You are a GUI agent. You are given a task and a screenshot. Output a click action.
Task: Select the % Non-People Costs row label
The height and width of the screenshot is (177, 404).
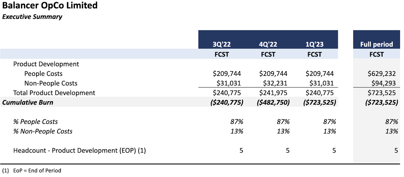tap(43, 131)
